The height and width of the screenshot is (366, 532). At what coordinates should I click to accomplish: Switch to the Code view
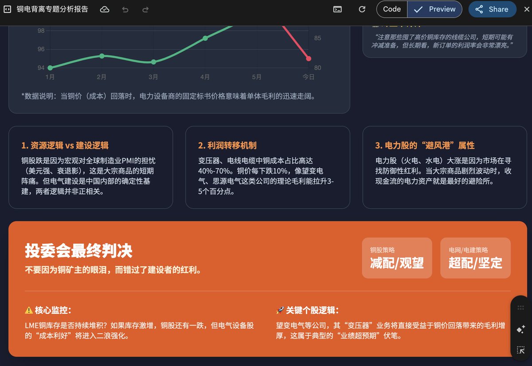(x=391, y=9)
